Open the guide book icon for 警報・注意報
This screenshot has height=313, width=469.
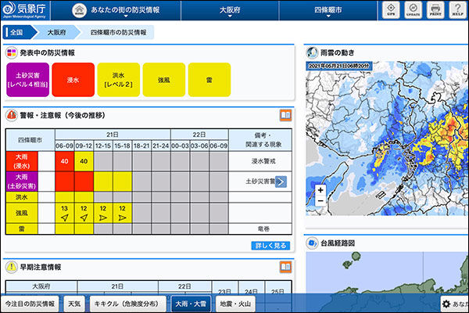(x=285, y=115)
